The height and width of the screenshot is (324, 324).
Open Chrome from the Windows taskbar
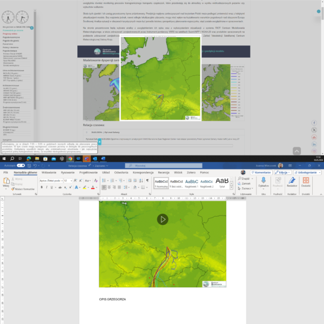(70, 159)
